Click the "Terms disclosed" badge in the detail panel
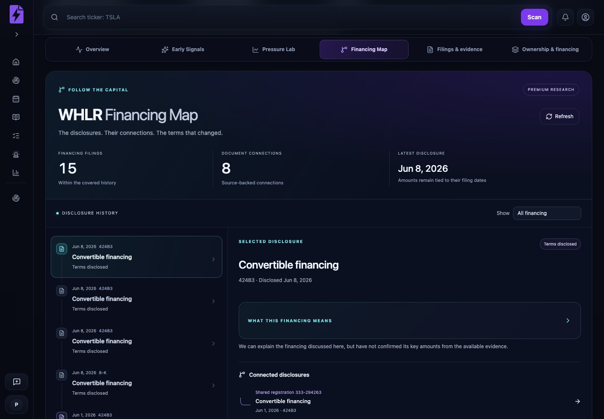Image resolution: width=604 pixels, height=419 pixels. [x=560, y=244]
